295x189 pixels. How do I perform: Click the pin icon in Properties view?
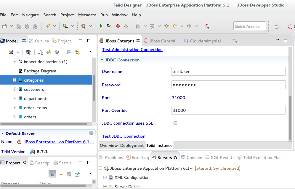pos(77,174)
